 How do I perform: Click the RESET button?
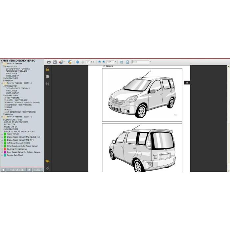(38, 170)
